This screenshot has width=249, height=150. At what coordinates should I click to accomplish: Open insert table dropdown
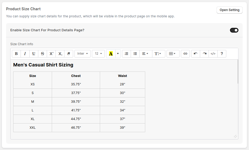[173, 54]
